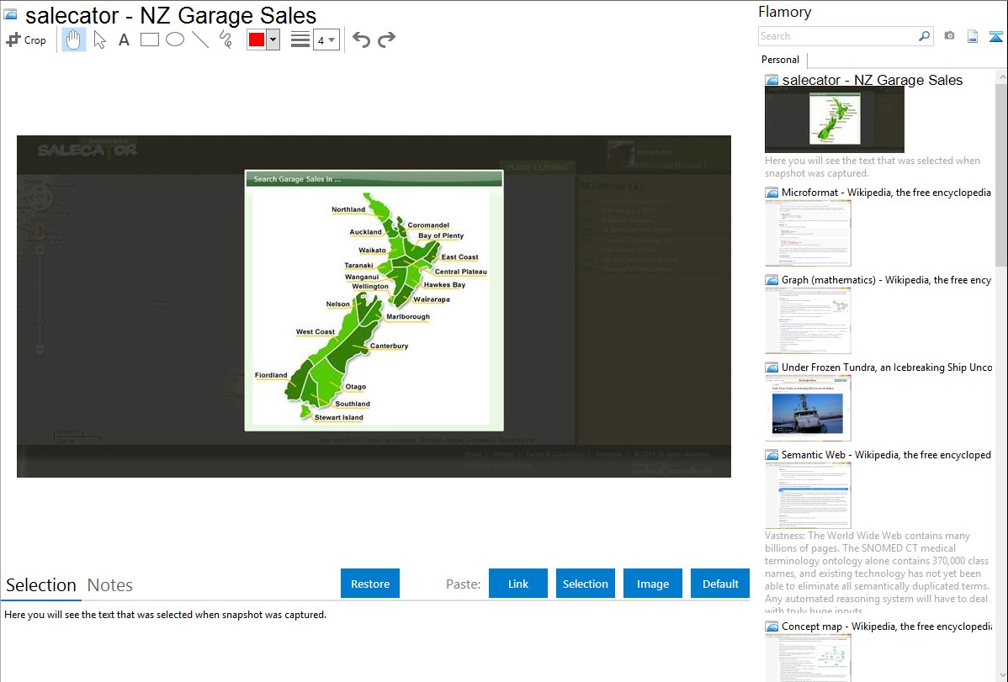Image resolution: width=1008 pixels, height=682 pixels.
Task: Click the Image paste button
Action: (x=652, y=584)
